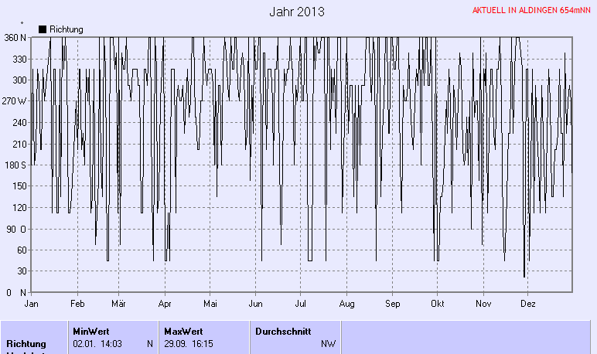This screenshot has width=597, height=354.
Task: Click the 360 N y-axis label
Action: [15, 37]
